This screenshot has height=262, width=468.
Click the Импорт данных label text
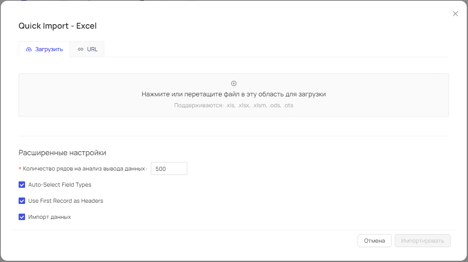(49, 217)
